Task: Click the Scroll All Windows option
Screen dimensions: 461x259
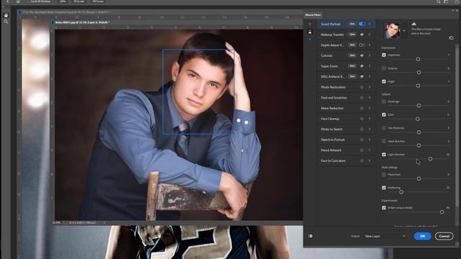Action: 40,1
